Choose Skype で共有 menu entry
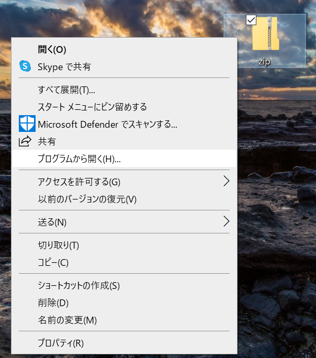Viewport: 316px width, 358px height. 125,66
